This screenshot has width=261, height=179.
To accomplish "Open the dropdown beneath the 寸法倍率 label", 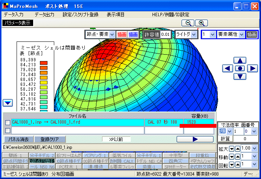I will point(229,132).
